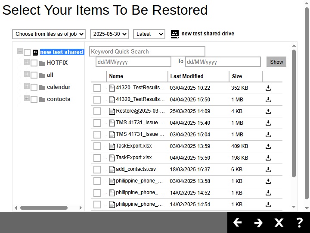The width and height of the screenshot is (310, 233).
Task: Sort by Name column header
Action: pos(137,76)
